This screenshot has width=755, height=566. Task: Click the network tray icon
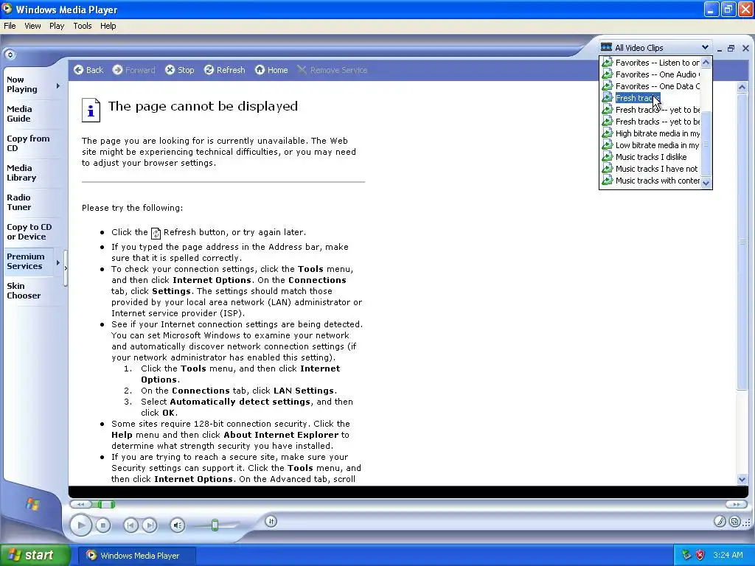pyautogui.click(x=686, y=556)
